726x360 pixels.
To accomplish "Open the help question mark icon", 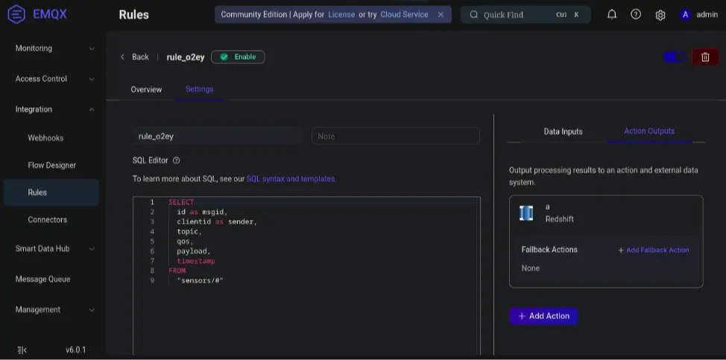I will (636, 14).
